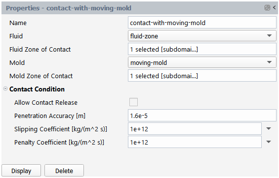Edit the Penalty Coefficient value field
This screenshot has width=279, height=178.
coord(195,142)
